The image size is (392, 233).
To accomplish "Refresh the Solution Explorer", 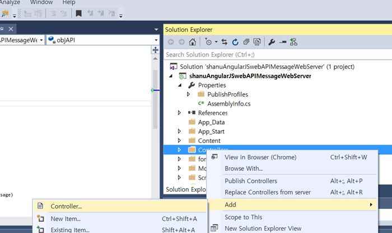I will [235, 42].
